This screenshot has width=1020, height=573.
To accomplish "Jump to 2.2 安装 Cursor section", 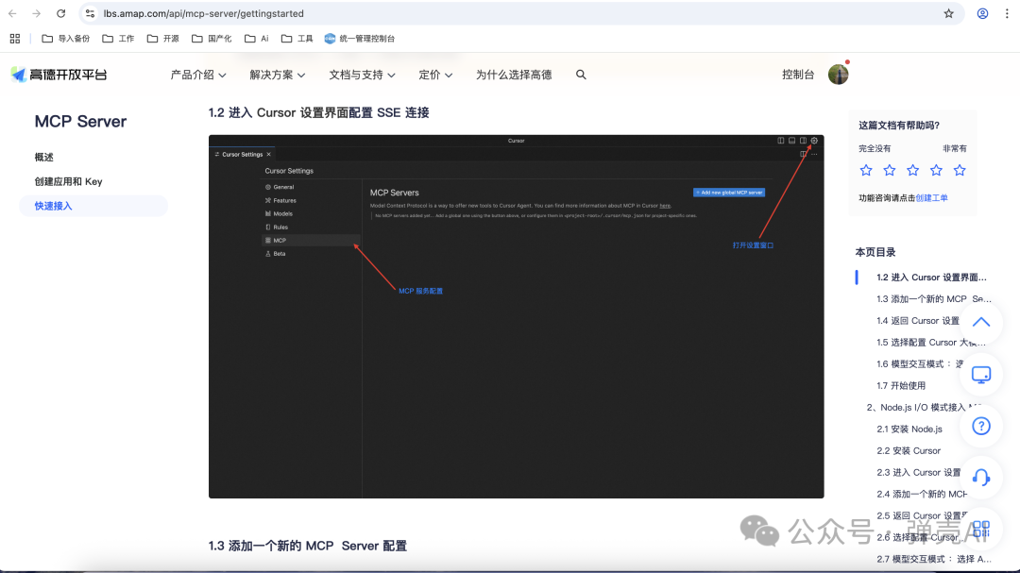I will (909, 450).
